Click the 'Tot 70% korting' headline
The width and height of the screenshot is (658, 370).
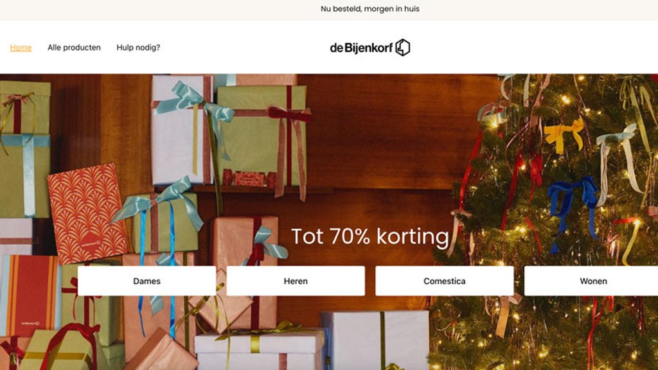click(370, 236)
